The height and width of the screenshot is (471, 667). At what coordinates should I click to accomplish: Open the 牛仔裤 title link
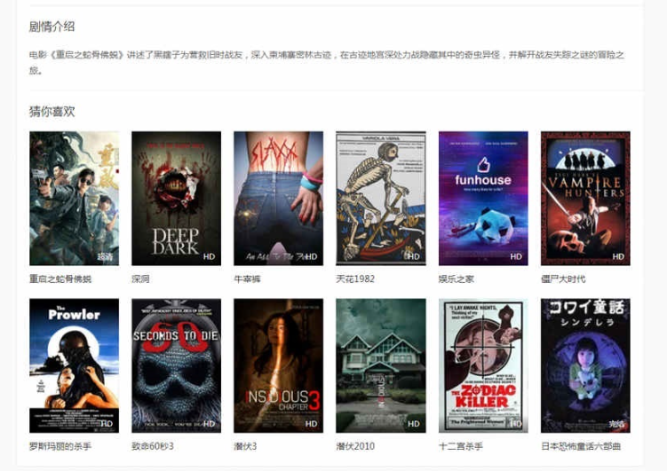(x=246, y=279)
